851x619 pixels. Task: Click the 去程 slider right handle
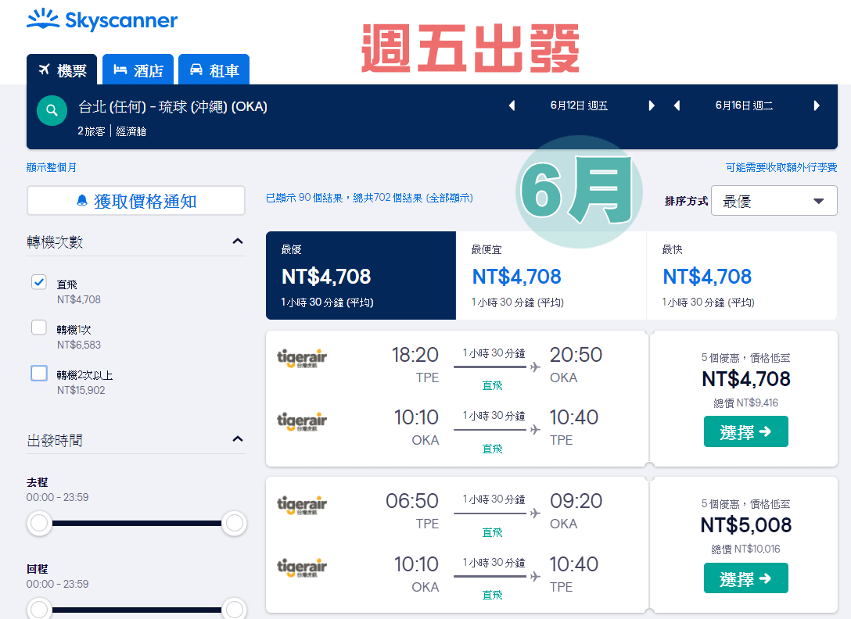(x=235, y=523)
